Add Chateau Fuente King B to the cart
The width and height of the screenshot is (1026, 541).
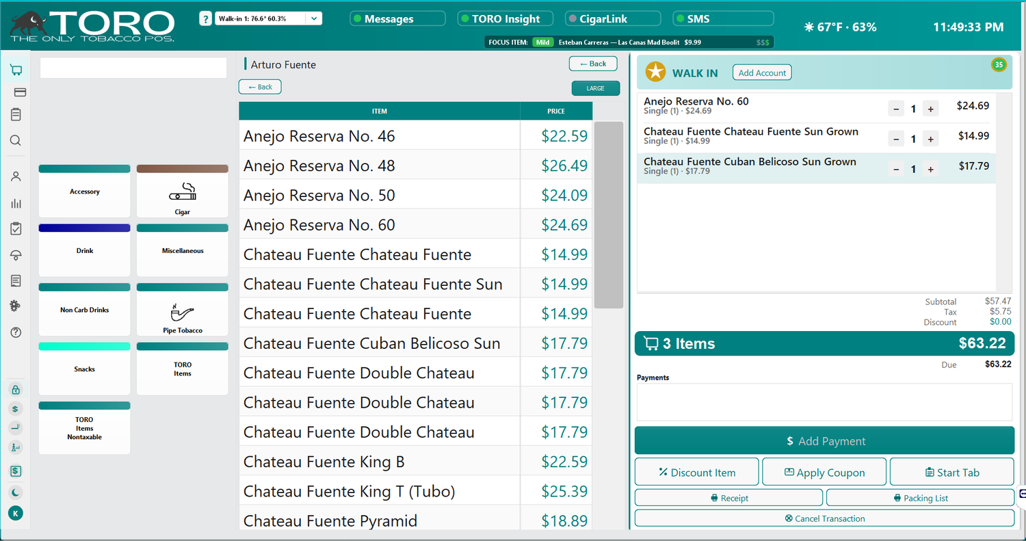(x=415, y=462)
